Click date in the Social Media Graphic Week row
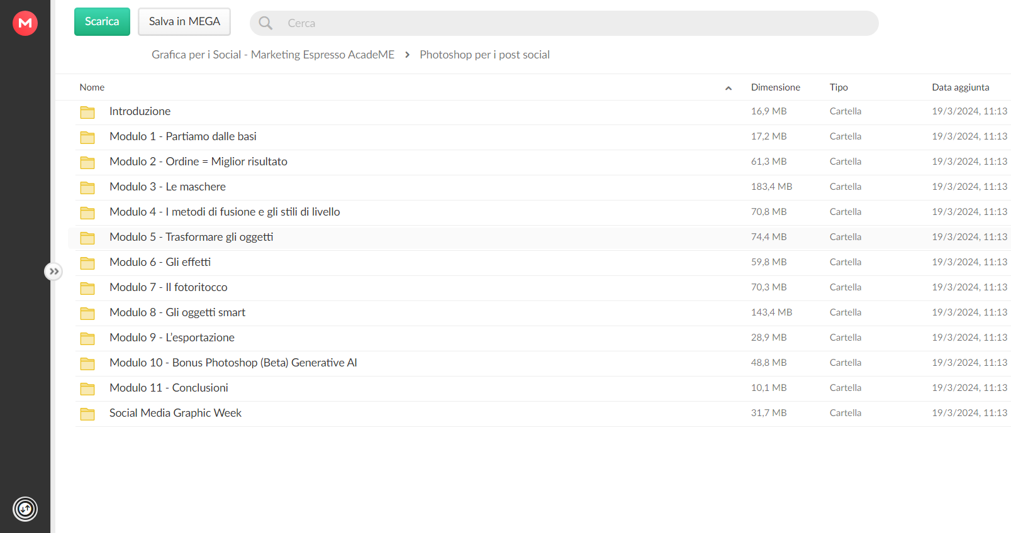The height and width of the screenshot is (533, 1011). 969,413
